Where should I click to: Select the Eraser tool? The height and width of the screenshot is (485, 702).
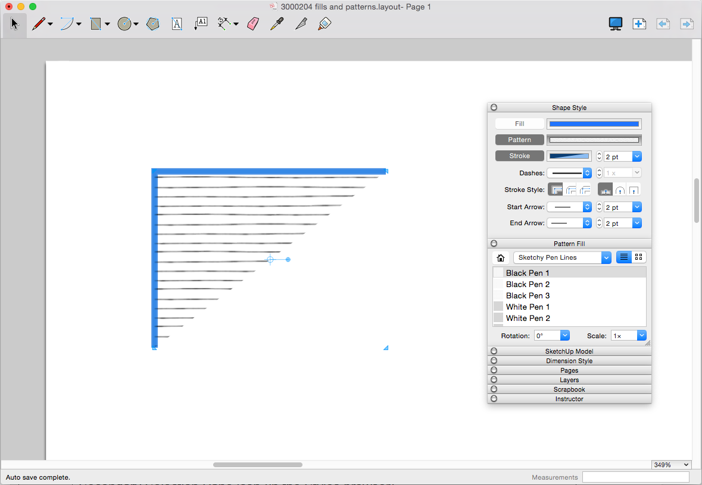coord(252,24)
